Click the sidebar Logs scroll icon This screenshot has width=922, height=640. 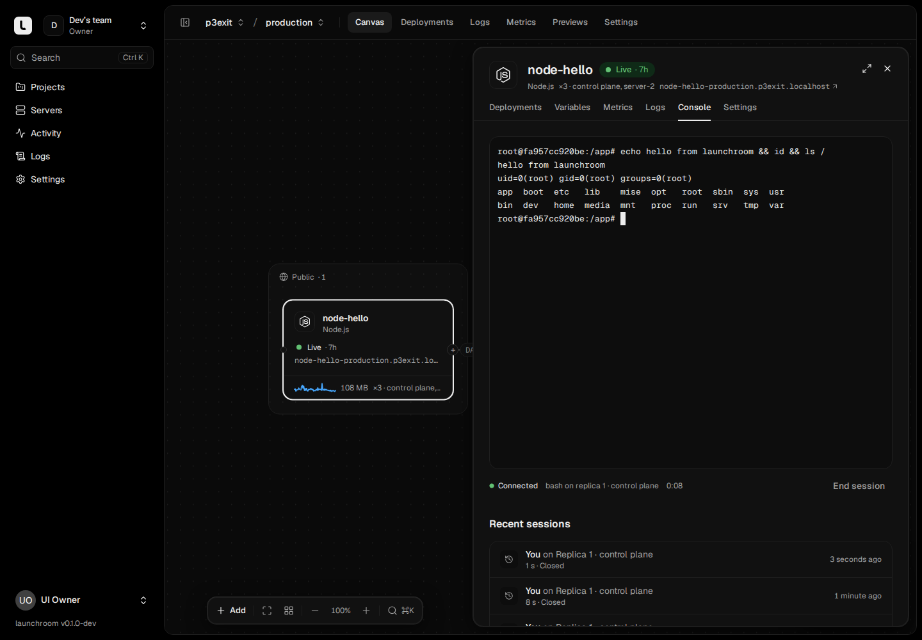pos(20,156)
